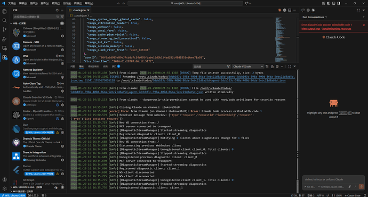
Task: Maximize the output panel size
Action: coord(290,67)
